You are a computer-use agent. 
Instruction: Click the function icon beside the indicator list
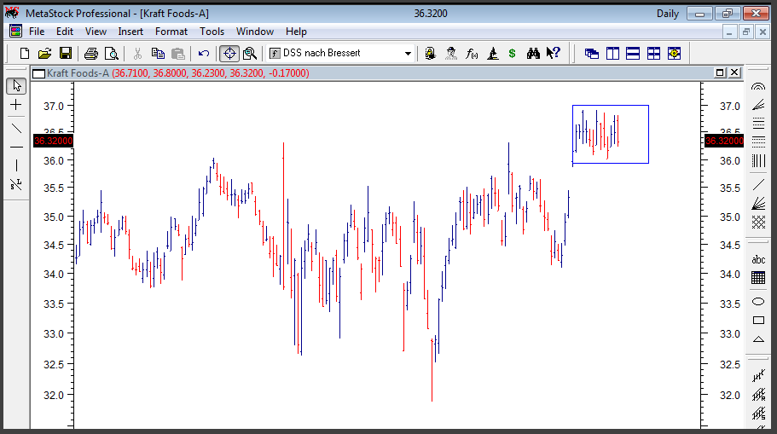coord(275,54)
